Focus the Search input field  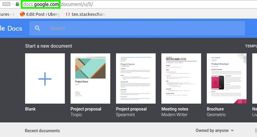(137, 28)
